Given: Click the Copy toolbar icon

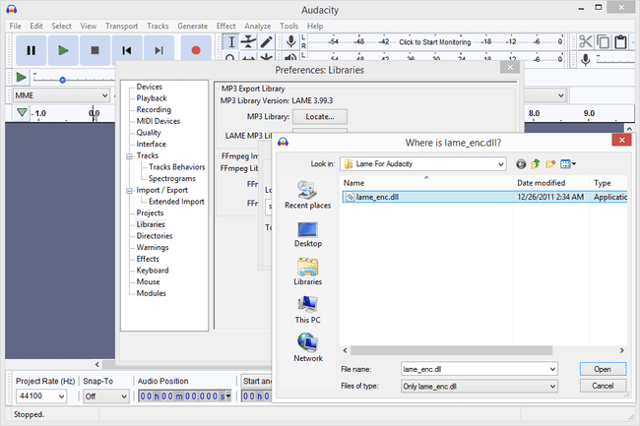Looking at the screenshot, I should point(604,41).
